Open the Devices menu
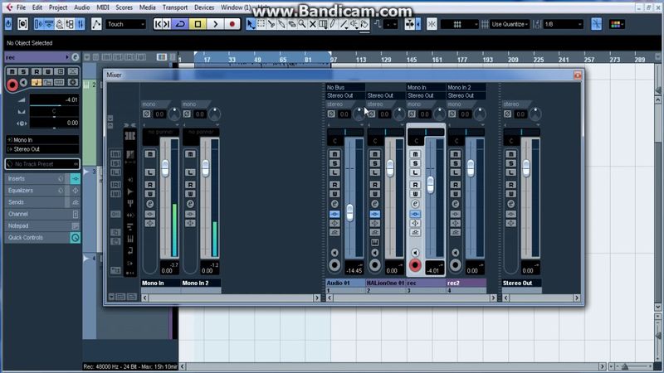664x373 pixels. 204,7
